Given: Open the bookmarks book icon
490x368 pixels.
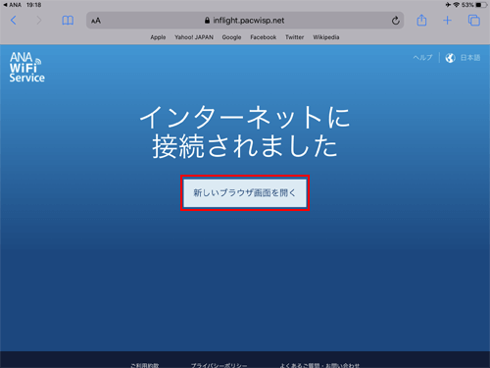Looking at the screenshot, I should [68, 21].
